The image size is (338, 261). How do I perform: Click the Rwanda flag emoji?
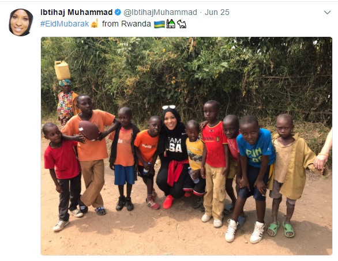(x=159, y=24)
